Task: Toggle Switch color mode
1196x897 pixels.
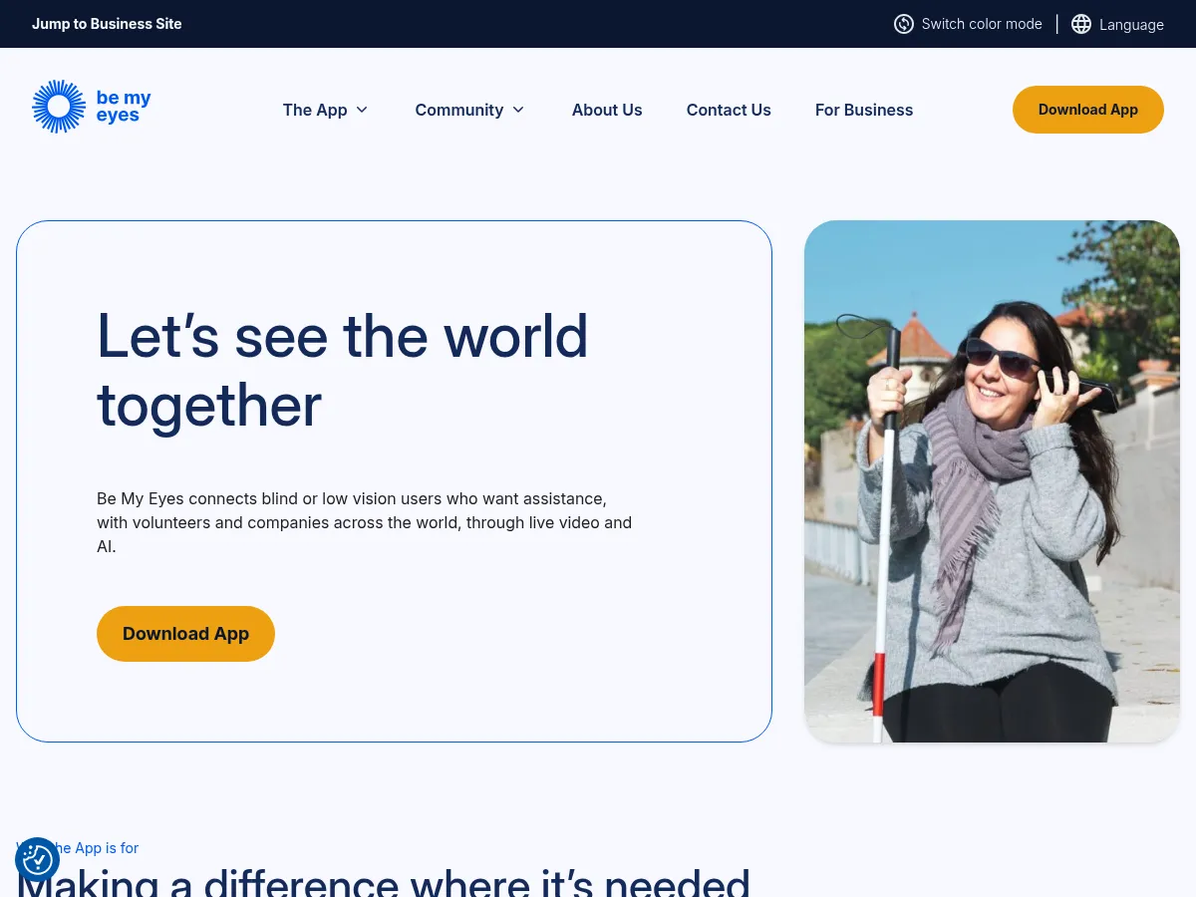Action: pos(968,24)
